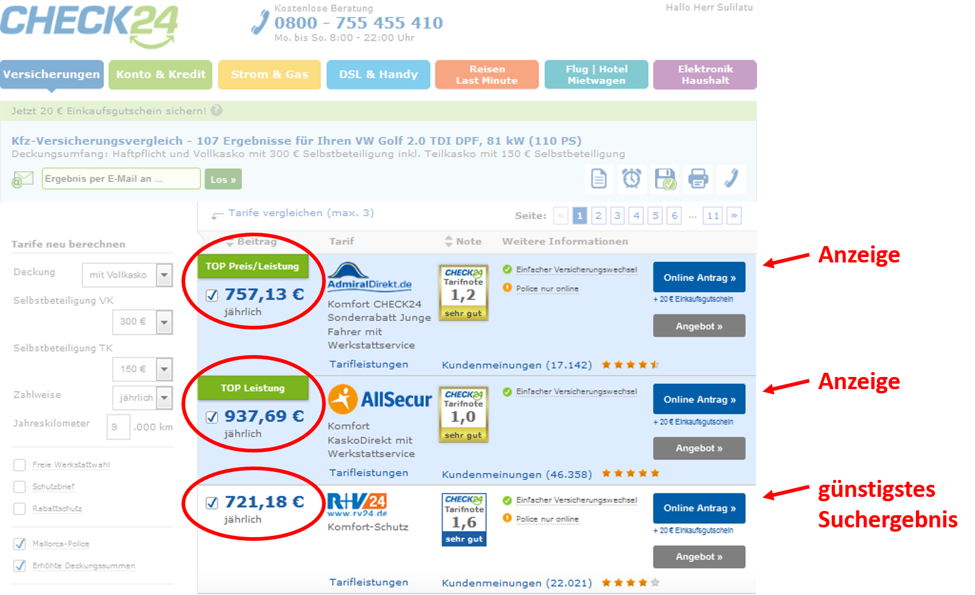The height and width of the screenshot is (595, 975).
Task: Click the AdmiralDirekt.de logo
Action: tap(370, 276)
